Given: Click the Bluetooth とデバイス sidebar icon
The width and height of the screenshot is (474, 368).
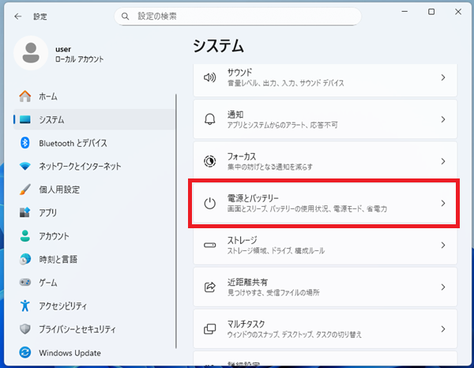Looking at the screenshot, I should coord(24,143).
